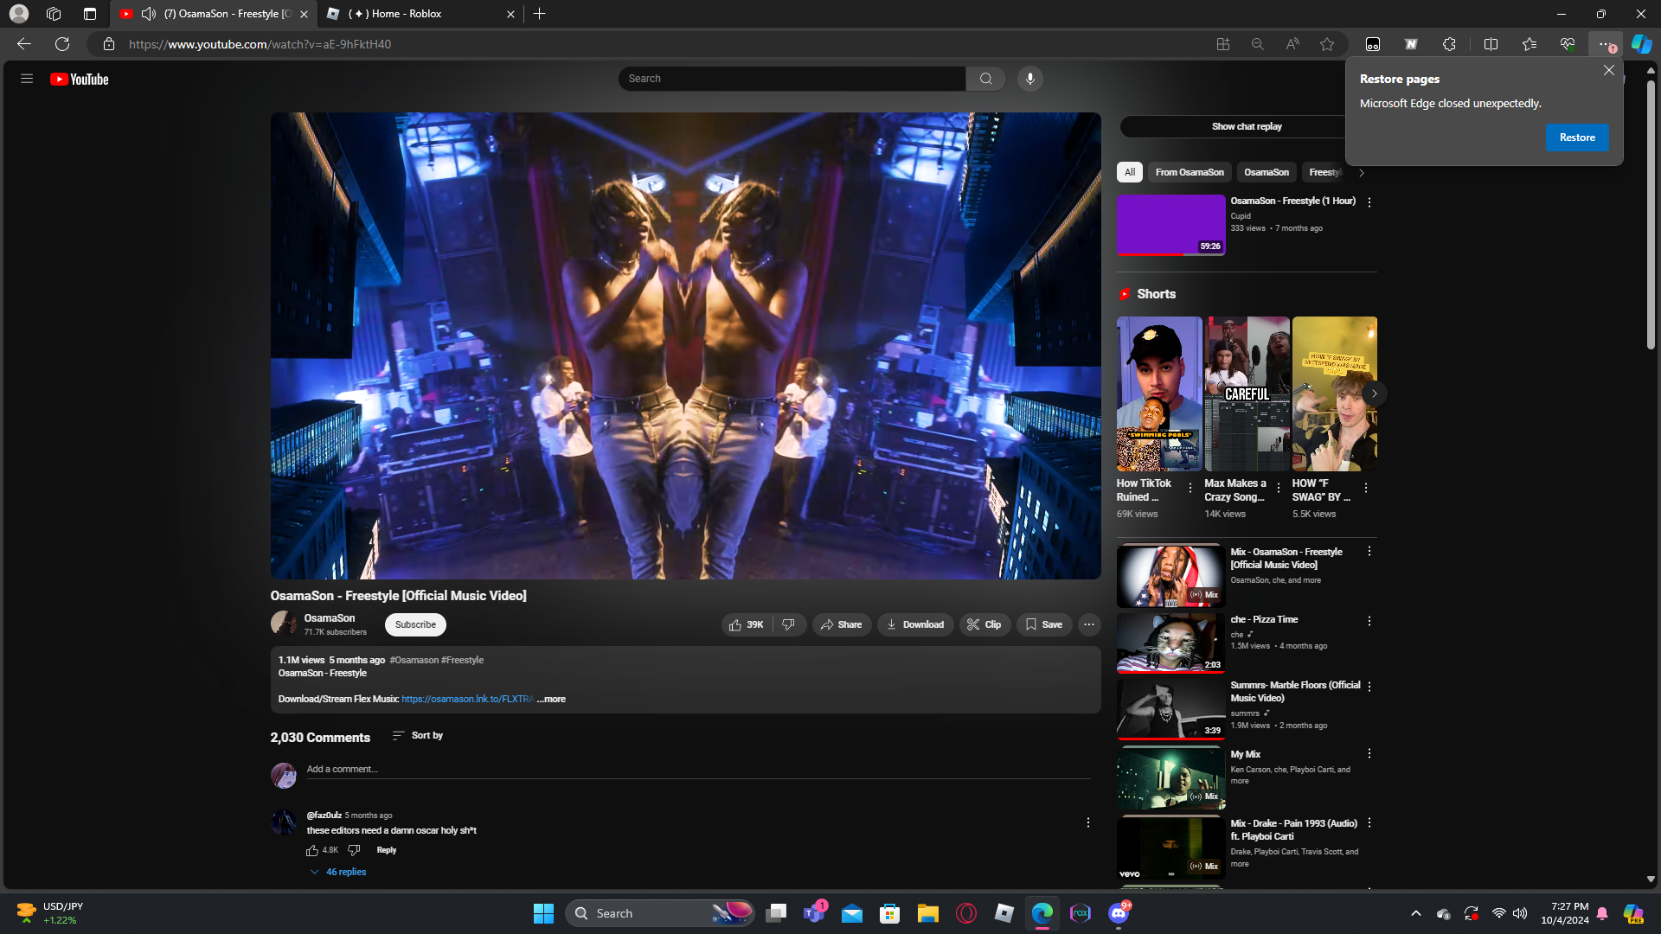Show more filter chips with the arrow
1661x934 pixels.
coord(1361,173)
